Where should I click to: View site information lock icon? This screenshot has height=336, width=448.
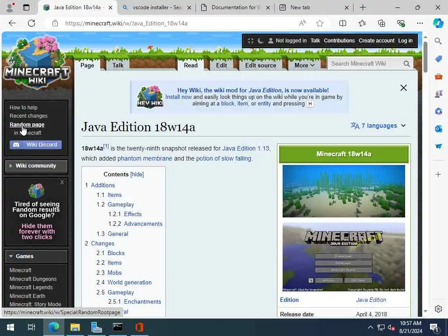click(55, 24)
